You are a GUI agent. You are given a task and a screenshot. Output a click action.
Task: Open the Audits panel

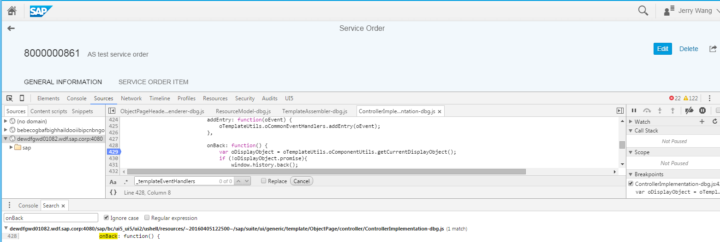click(270, 98)
